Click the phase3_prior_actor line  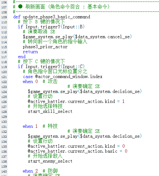[x=45, y=47]
